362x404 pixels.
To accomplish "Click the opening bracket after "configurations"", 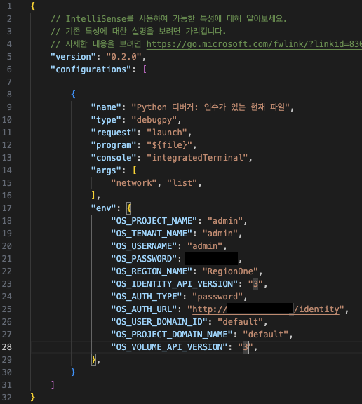I will 145,69.
